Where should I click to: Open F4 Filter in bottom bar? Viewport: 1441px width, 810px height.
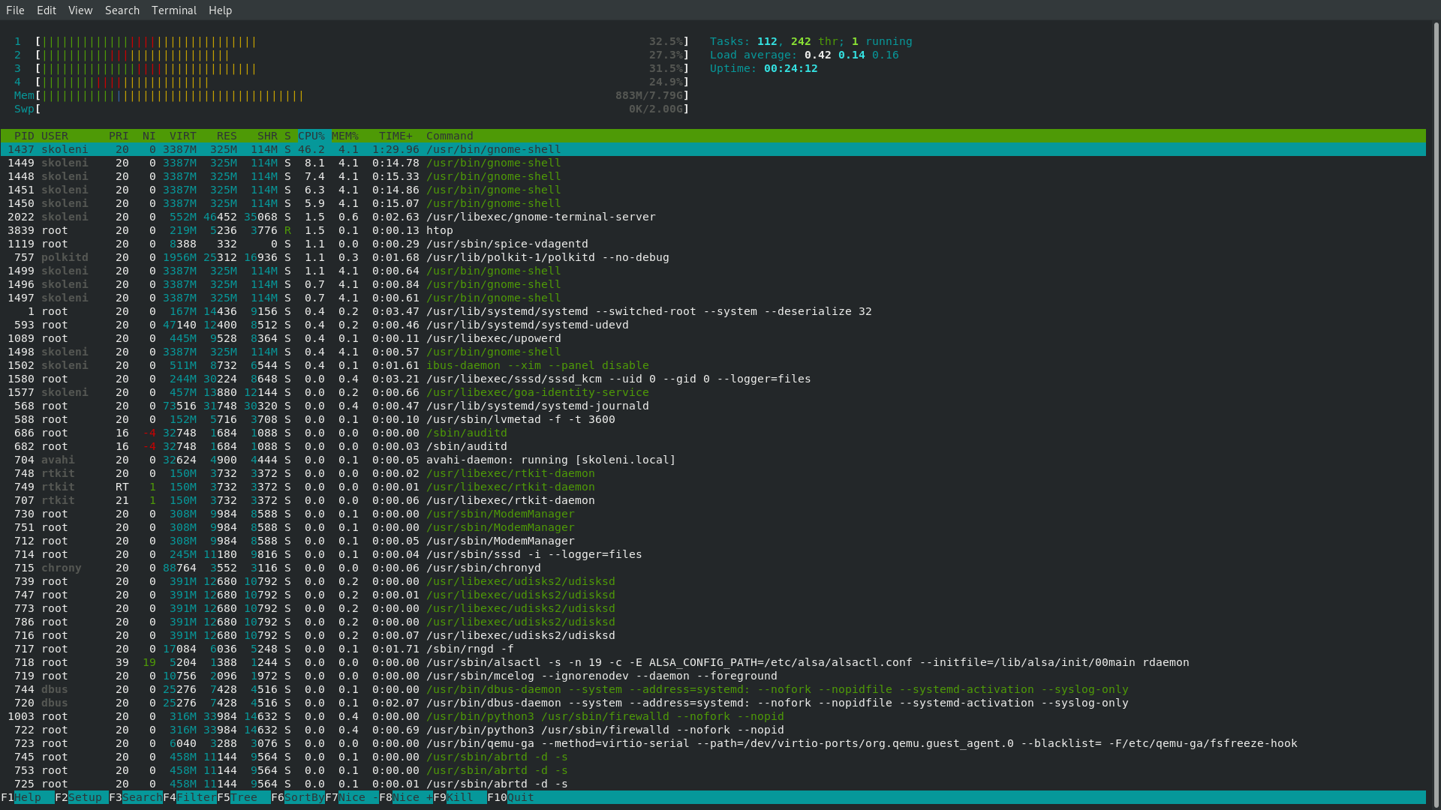(195, 797)
